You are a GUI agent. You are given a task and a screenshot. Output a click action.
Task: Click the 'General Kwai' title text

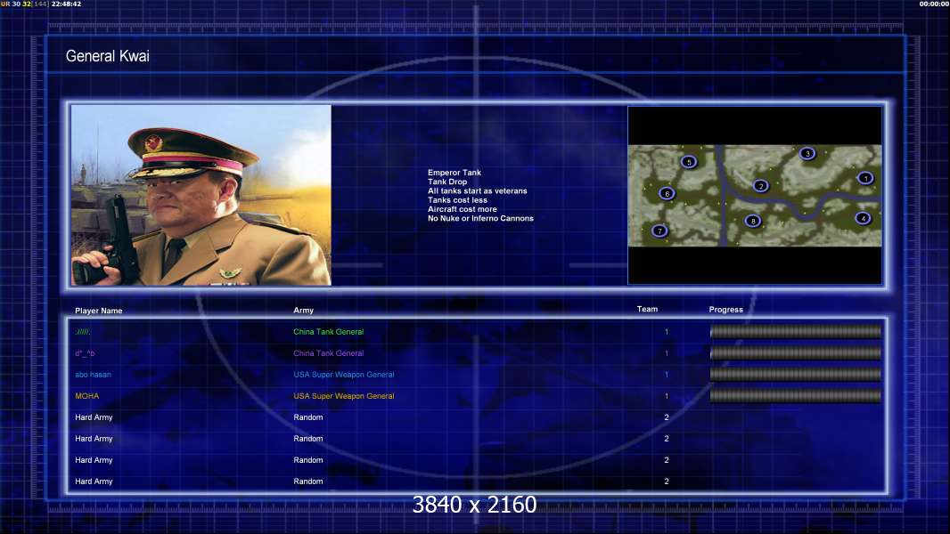point(107,56)
